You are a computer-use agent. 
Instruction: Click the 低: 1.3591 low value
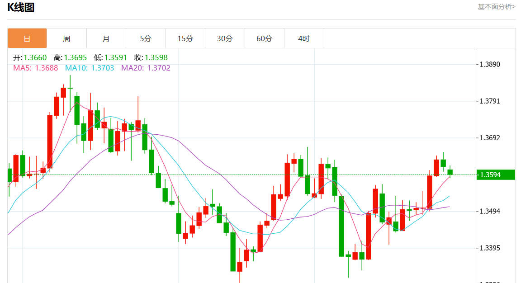tap(110, 57)
